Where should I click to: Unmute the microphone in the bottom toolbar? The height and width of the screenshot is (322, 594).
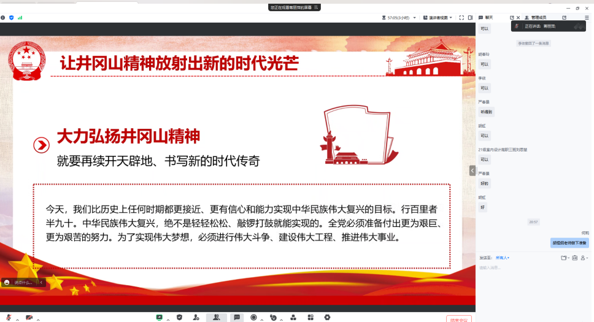point(9,318)
